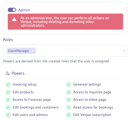Viewport: 130px width, 120px height.
Task: Remove the EventManager role tag
Action: [33, 51]
